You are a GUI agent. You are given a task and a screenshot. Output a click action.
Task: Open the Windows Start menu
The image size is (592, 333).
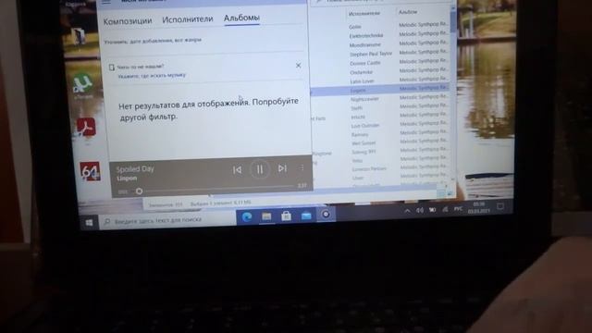click(x=89, y=223)
